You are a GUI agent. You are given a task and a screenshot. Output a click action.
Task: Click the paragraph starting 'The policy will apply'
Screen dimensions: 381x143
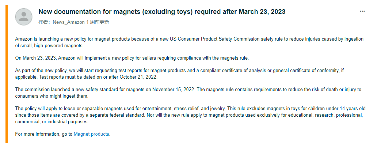tap(190, 115)
